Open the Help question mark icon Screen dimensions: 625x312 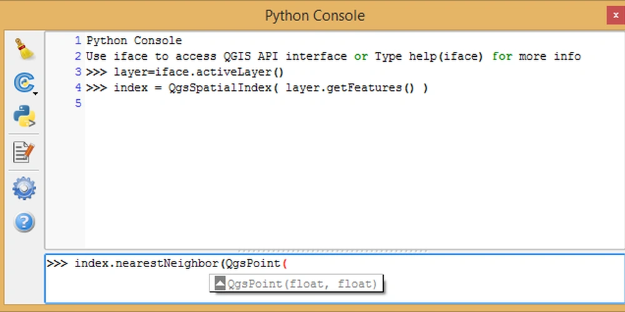click(x=24, y=222)
